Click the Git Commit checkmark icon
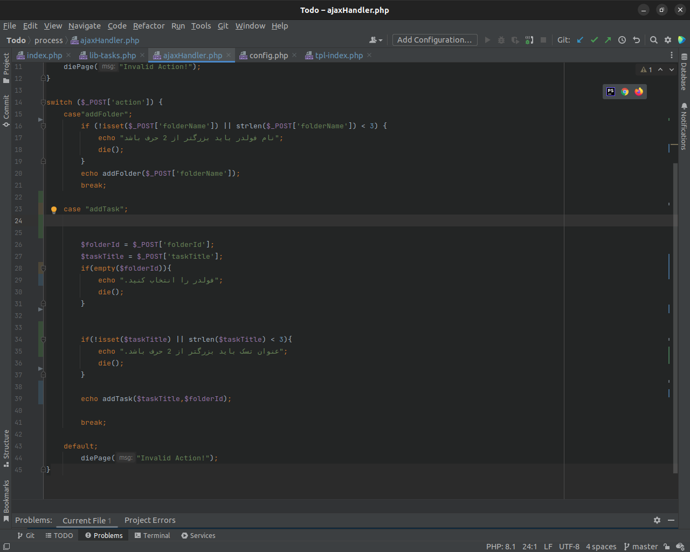This screenshot has width=690, height=552. 594,40
